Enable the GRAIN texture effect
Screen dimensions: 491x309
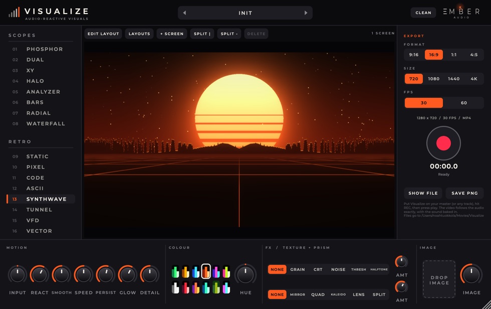tap(298, 269)
